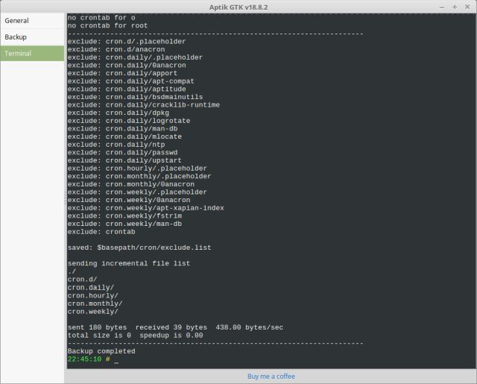This screenshot has height=384, width=477.
Task: Click 'exclude: cron.daily/man-db' line
Action: (x=122, y=128)
